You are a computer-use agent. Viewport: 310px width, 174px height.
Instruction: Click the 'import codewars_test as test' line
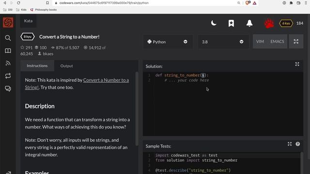tap(186, 155)
